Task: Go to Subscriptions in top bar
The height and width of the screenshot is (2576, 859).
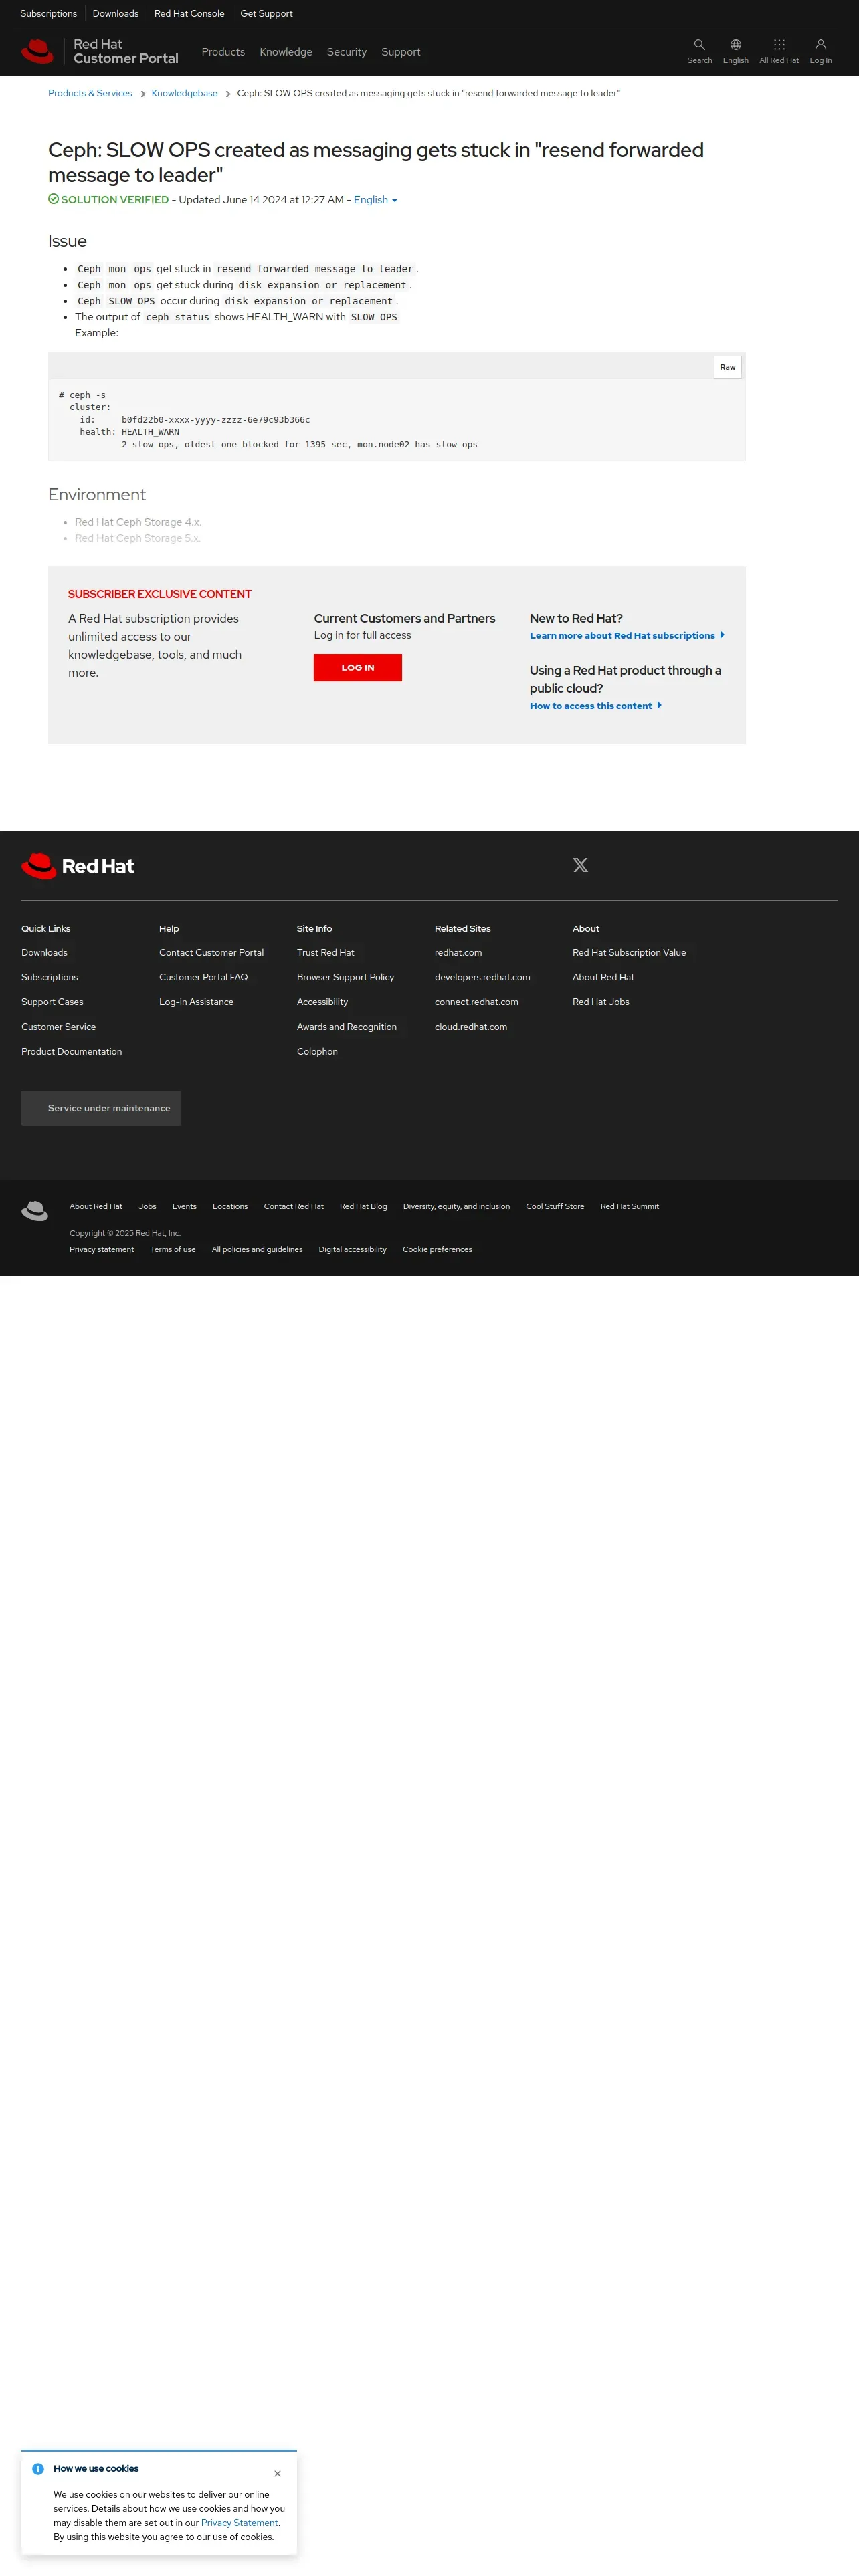Action: click(48, 14)
